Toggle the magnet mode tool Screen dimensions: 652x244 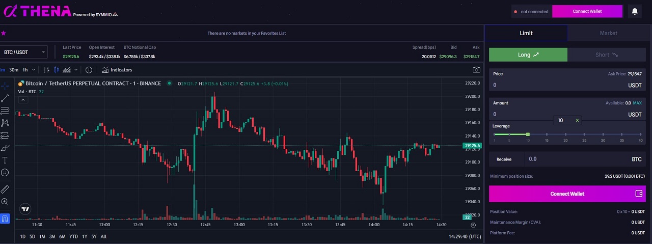pos(5,219)
